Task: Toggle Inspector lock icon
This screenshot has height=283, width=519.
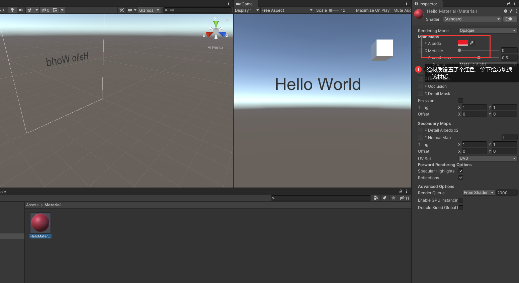Action: [509, 3]
